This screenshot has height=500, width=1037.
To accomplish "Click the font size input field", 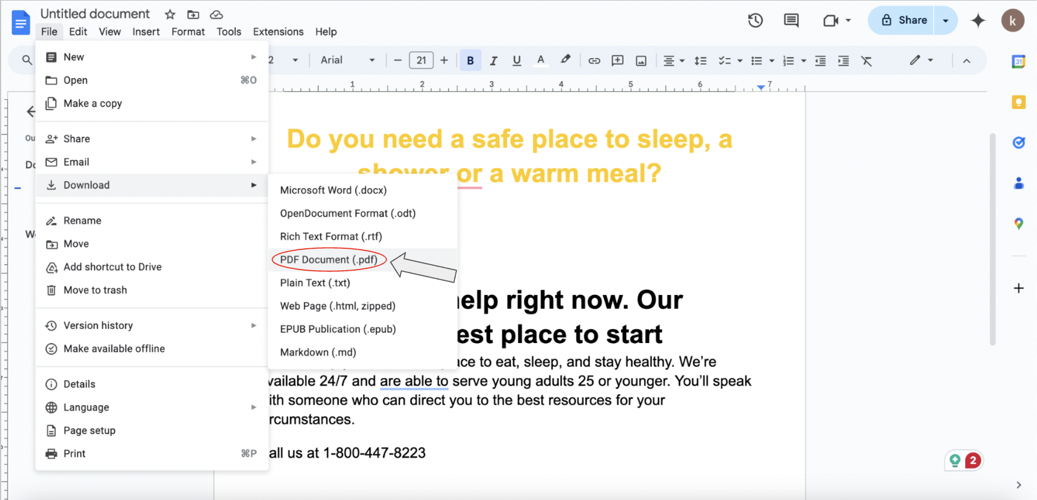I will point(421,60).
